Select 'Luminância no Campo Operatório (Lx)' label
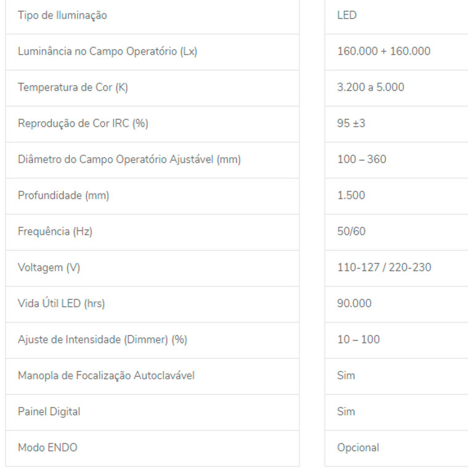The height and width of the screenshot is (468, 468). tap(107, 51)
